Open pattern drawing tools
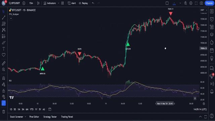 pyautogui.click(x=4, y=30)
